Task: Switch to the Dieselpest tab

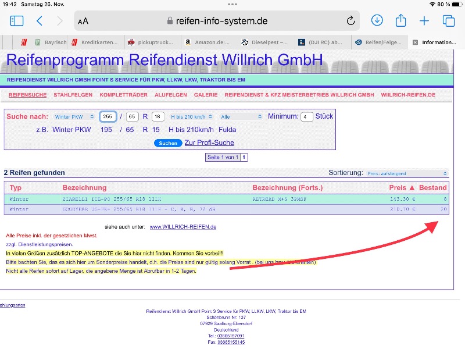Action: (264, 42)
